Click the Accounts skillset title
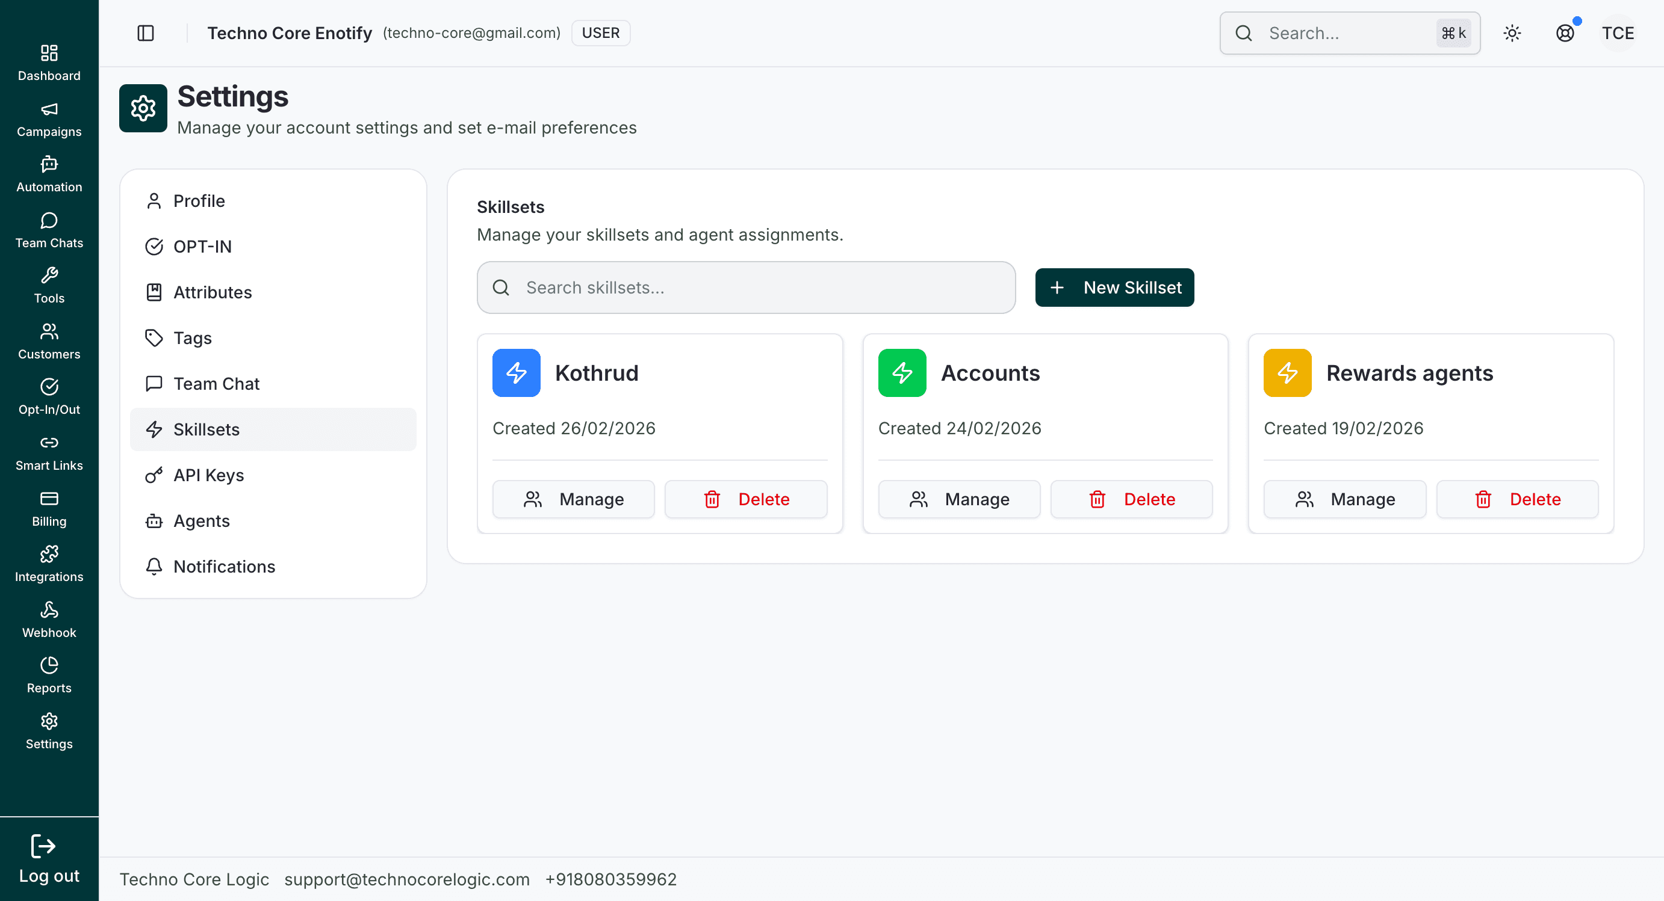 tap(990, 373)
